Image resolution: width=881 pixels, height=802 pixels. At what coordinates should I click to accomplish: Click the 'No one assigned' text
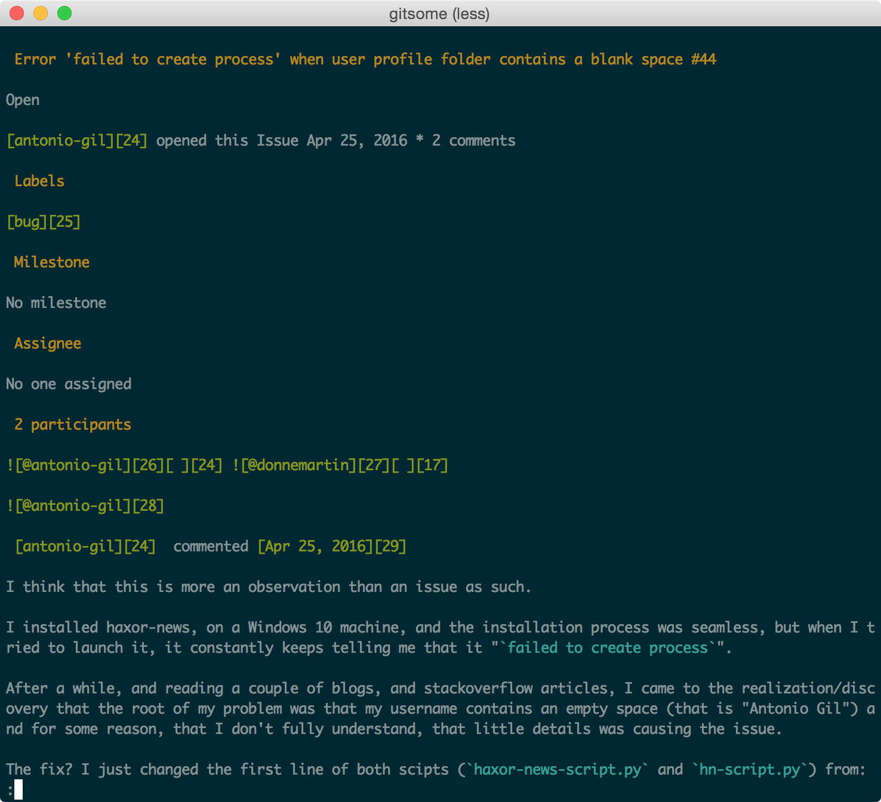coord(69,384)
